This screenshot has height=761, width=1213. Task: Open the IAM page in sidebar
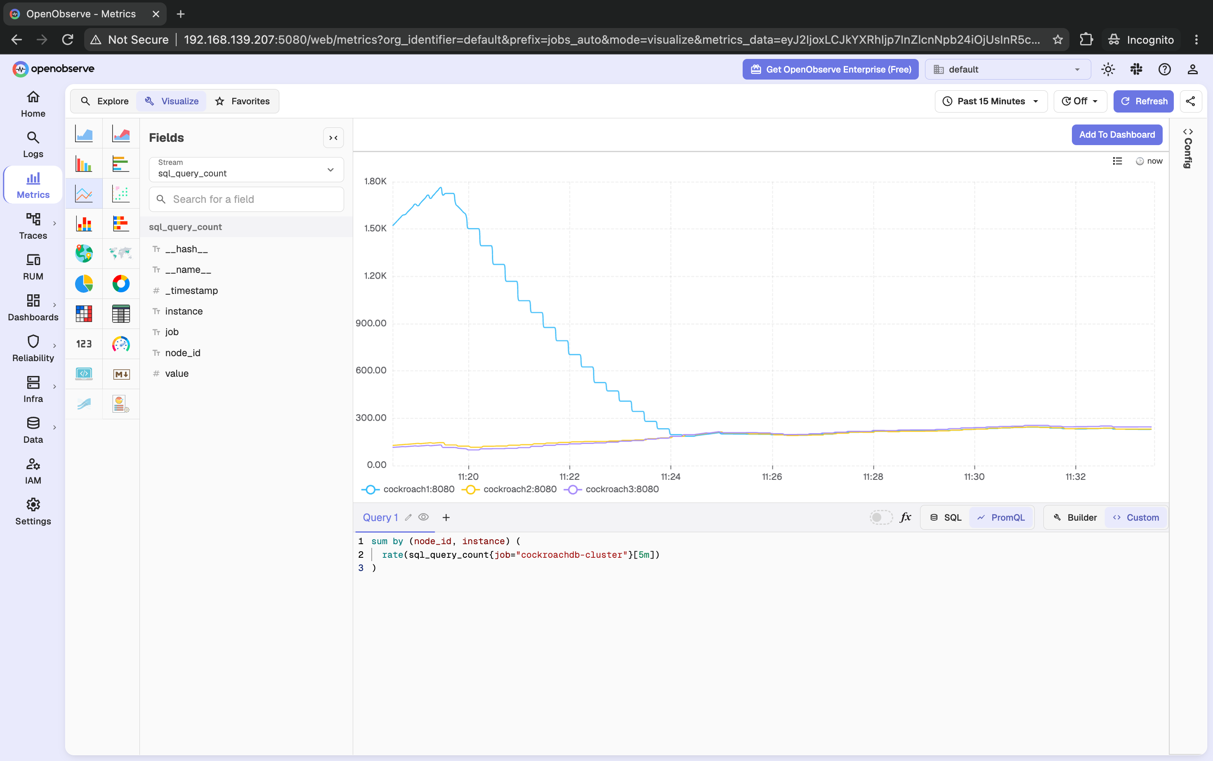33,471
